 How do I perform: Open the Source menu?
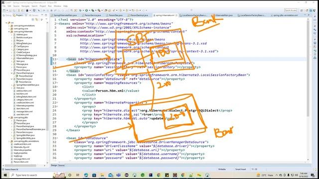(16, 6)
